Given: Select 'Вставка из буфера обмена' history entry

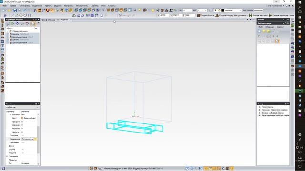Looking at the screenshot, I should (x=272, y=113).
